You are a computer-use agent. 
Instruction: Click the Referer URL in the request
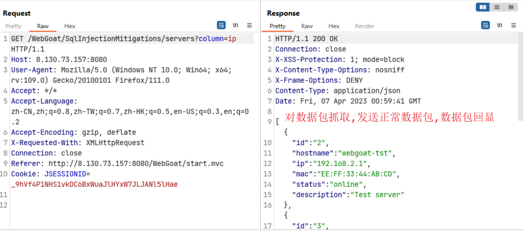point(136,164)
